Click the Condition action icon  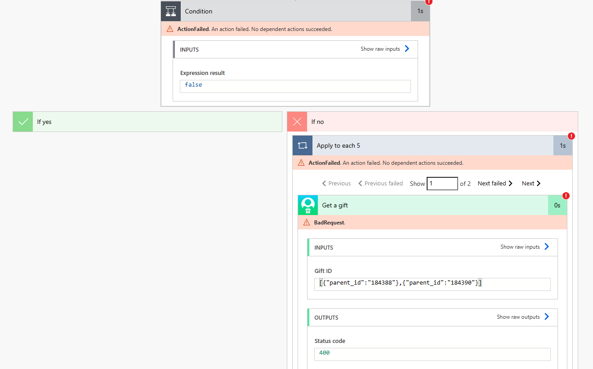pyautogui.click(x=171, y=11)
